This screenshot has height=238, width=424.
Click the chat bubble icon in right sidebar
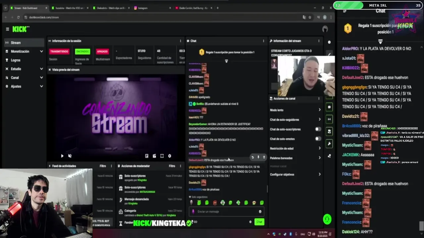point(329,107)
